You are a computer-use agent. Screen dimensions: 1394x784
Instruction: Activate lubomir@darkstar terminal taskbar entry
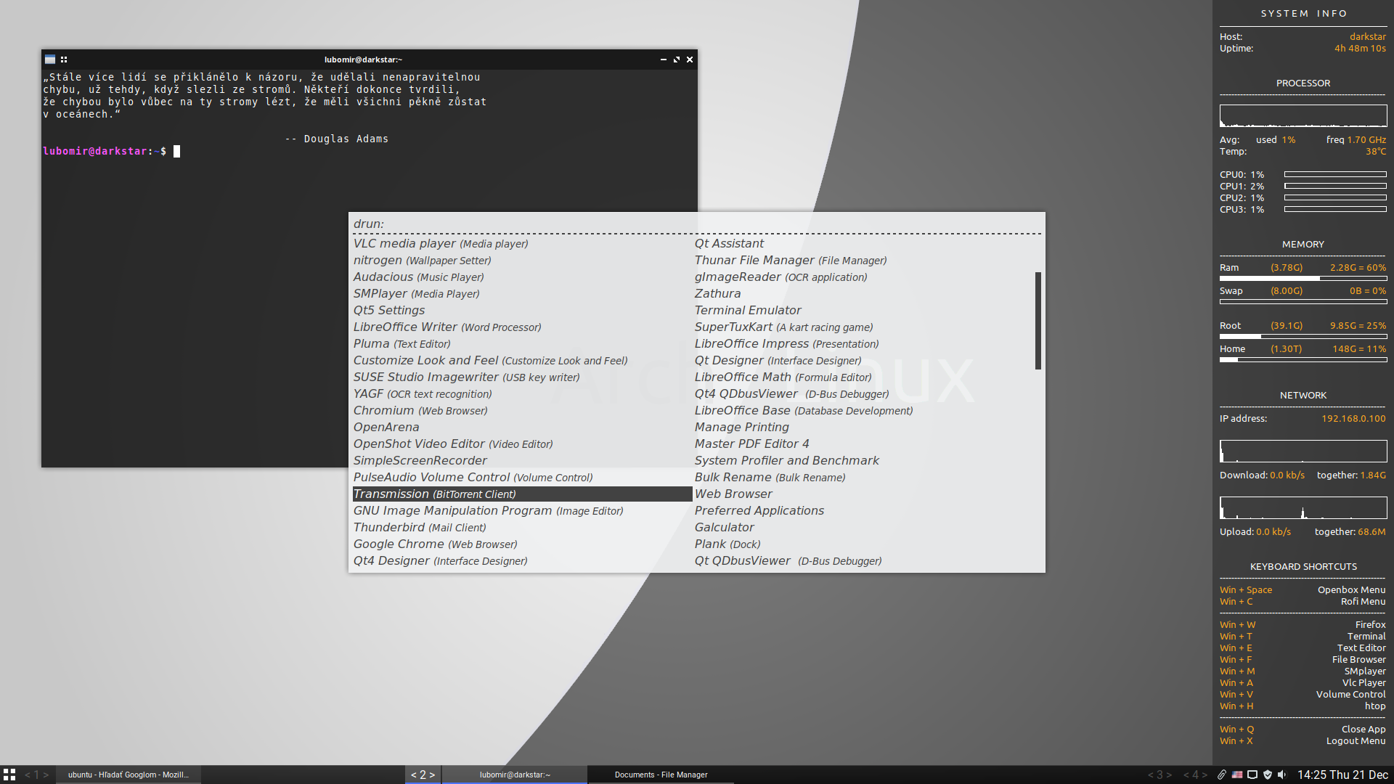pos(515,775)
